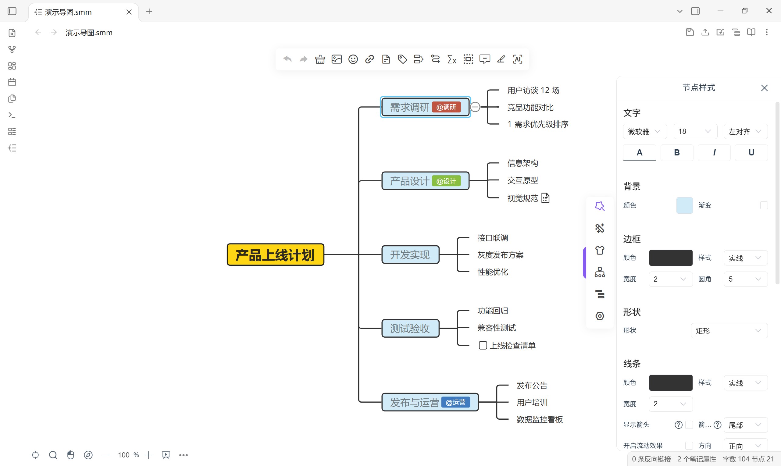Insert a formula using the sigma icon
The height and width of the screenshot is (466, 781).
451,59
